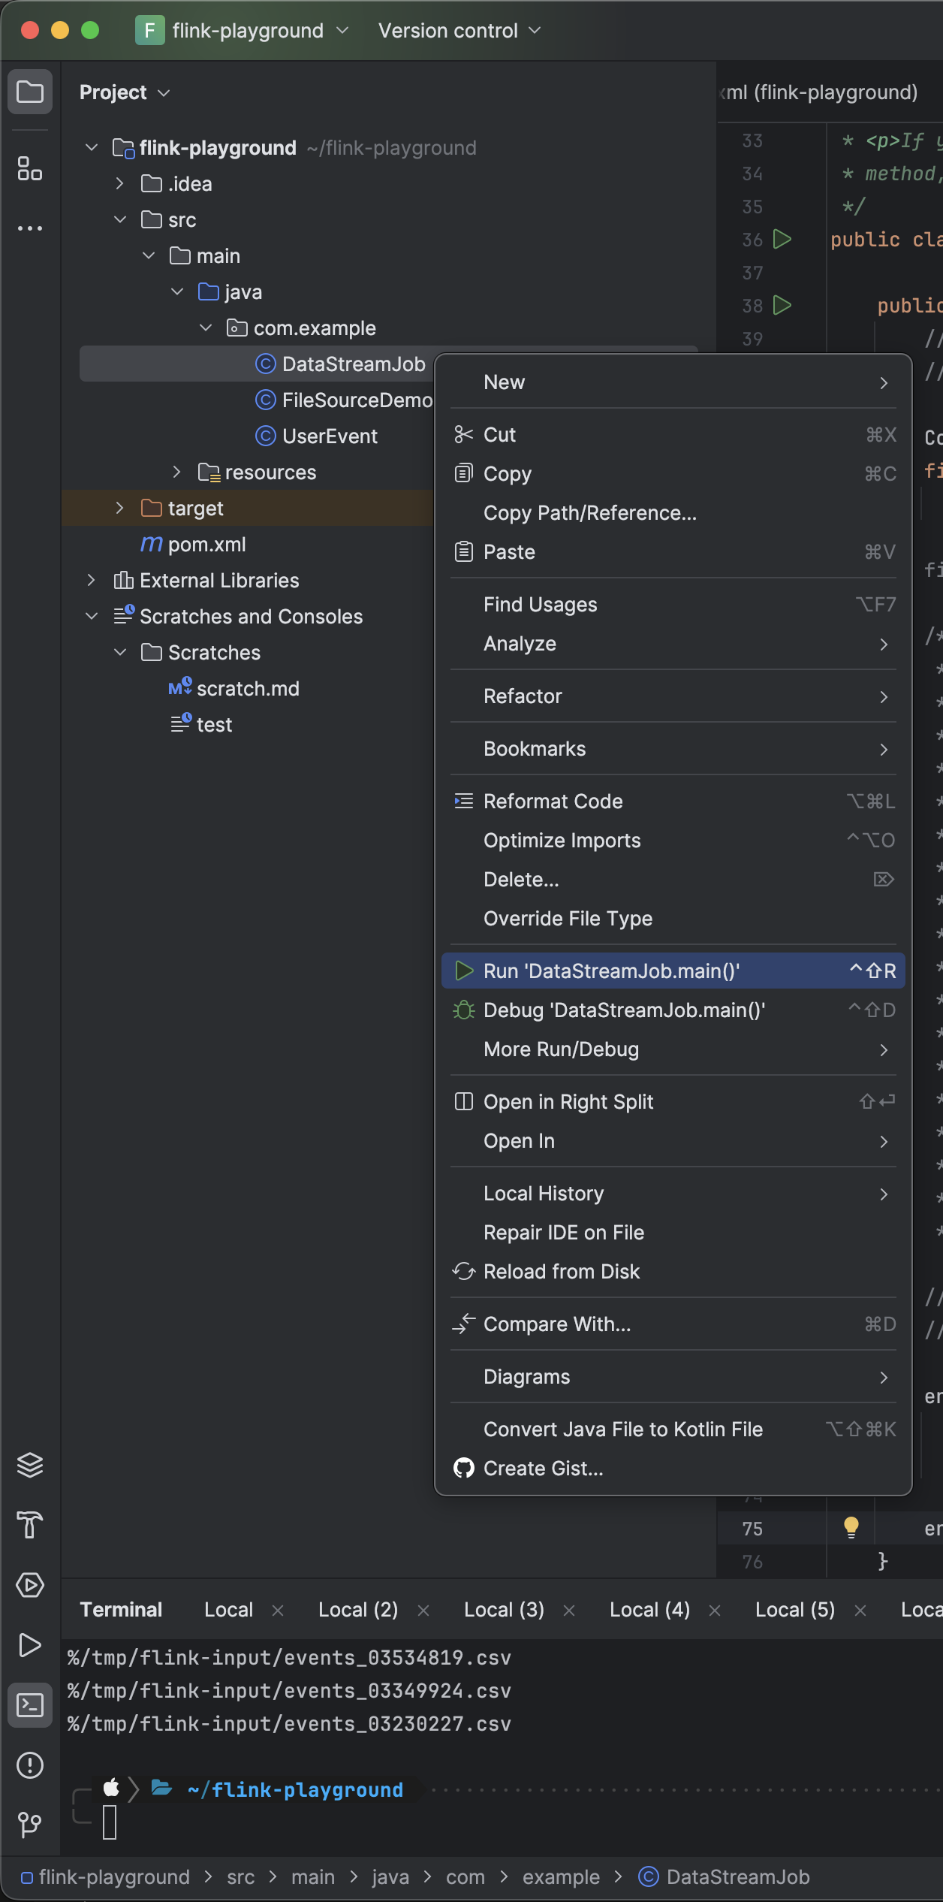
Task: Choose Convert Java File to Kotlin File
Action: click(x=673, y=1430)
